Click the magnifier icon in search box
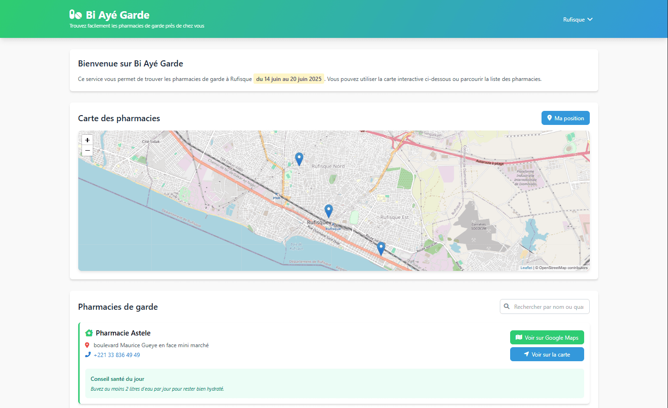 pos(507,307)
